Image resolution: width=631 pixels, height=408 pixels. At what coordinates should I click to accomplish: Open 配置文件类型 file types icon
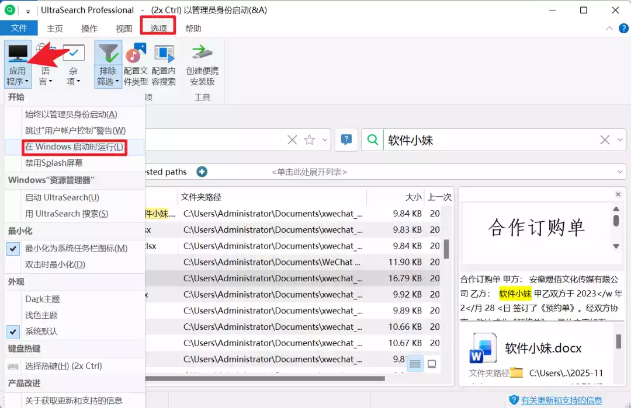(136, 54)
